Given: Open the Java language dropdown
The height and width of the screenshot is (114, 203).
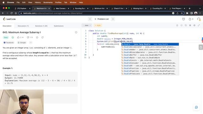Looking at the screenshot, I should (x=87, y=25).
